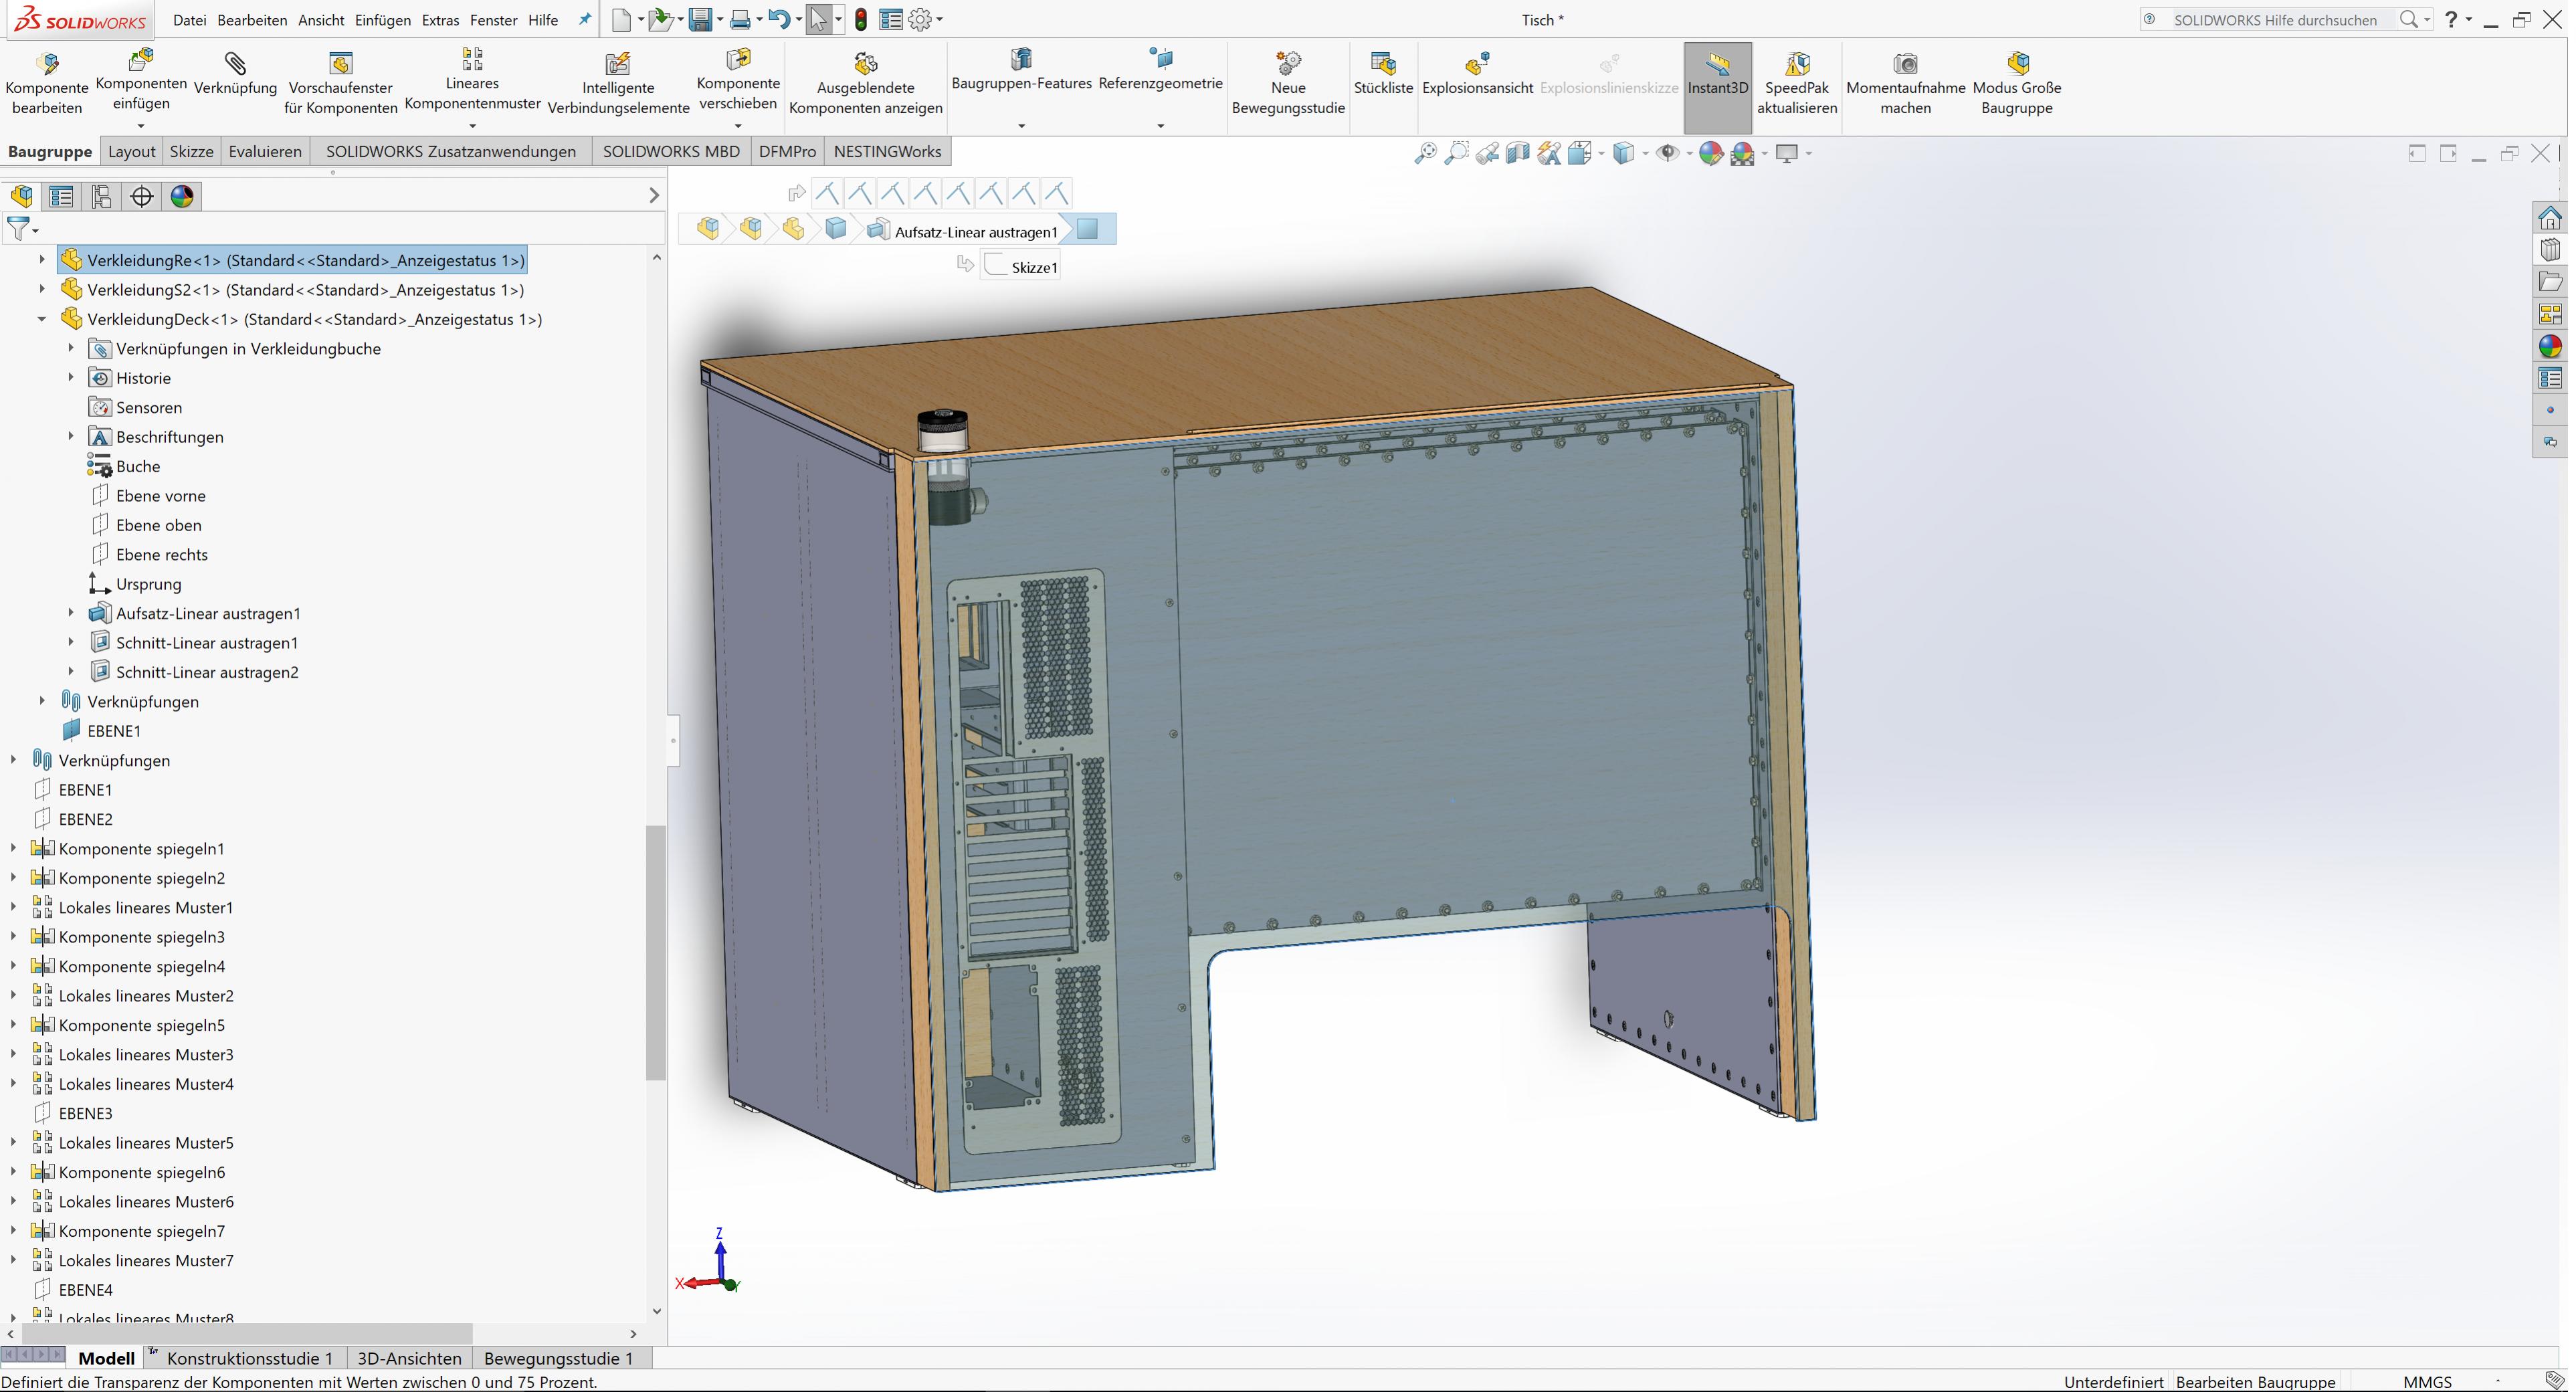This screenshot has height=1392, width=2576.
Task: Open the PropertyManager tab icon
Action: 62,196
